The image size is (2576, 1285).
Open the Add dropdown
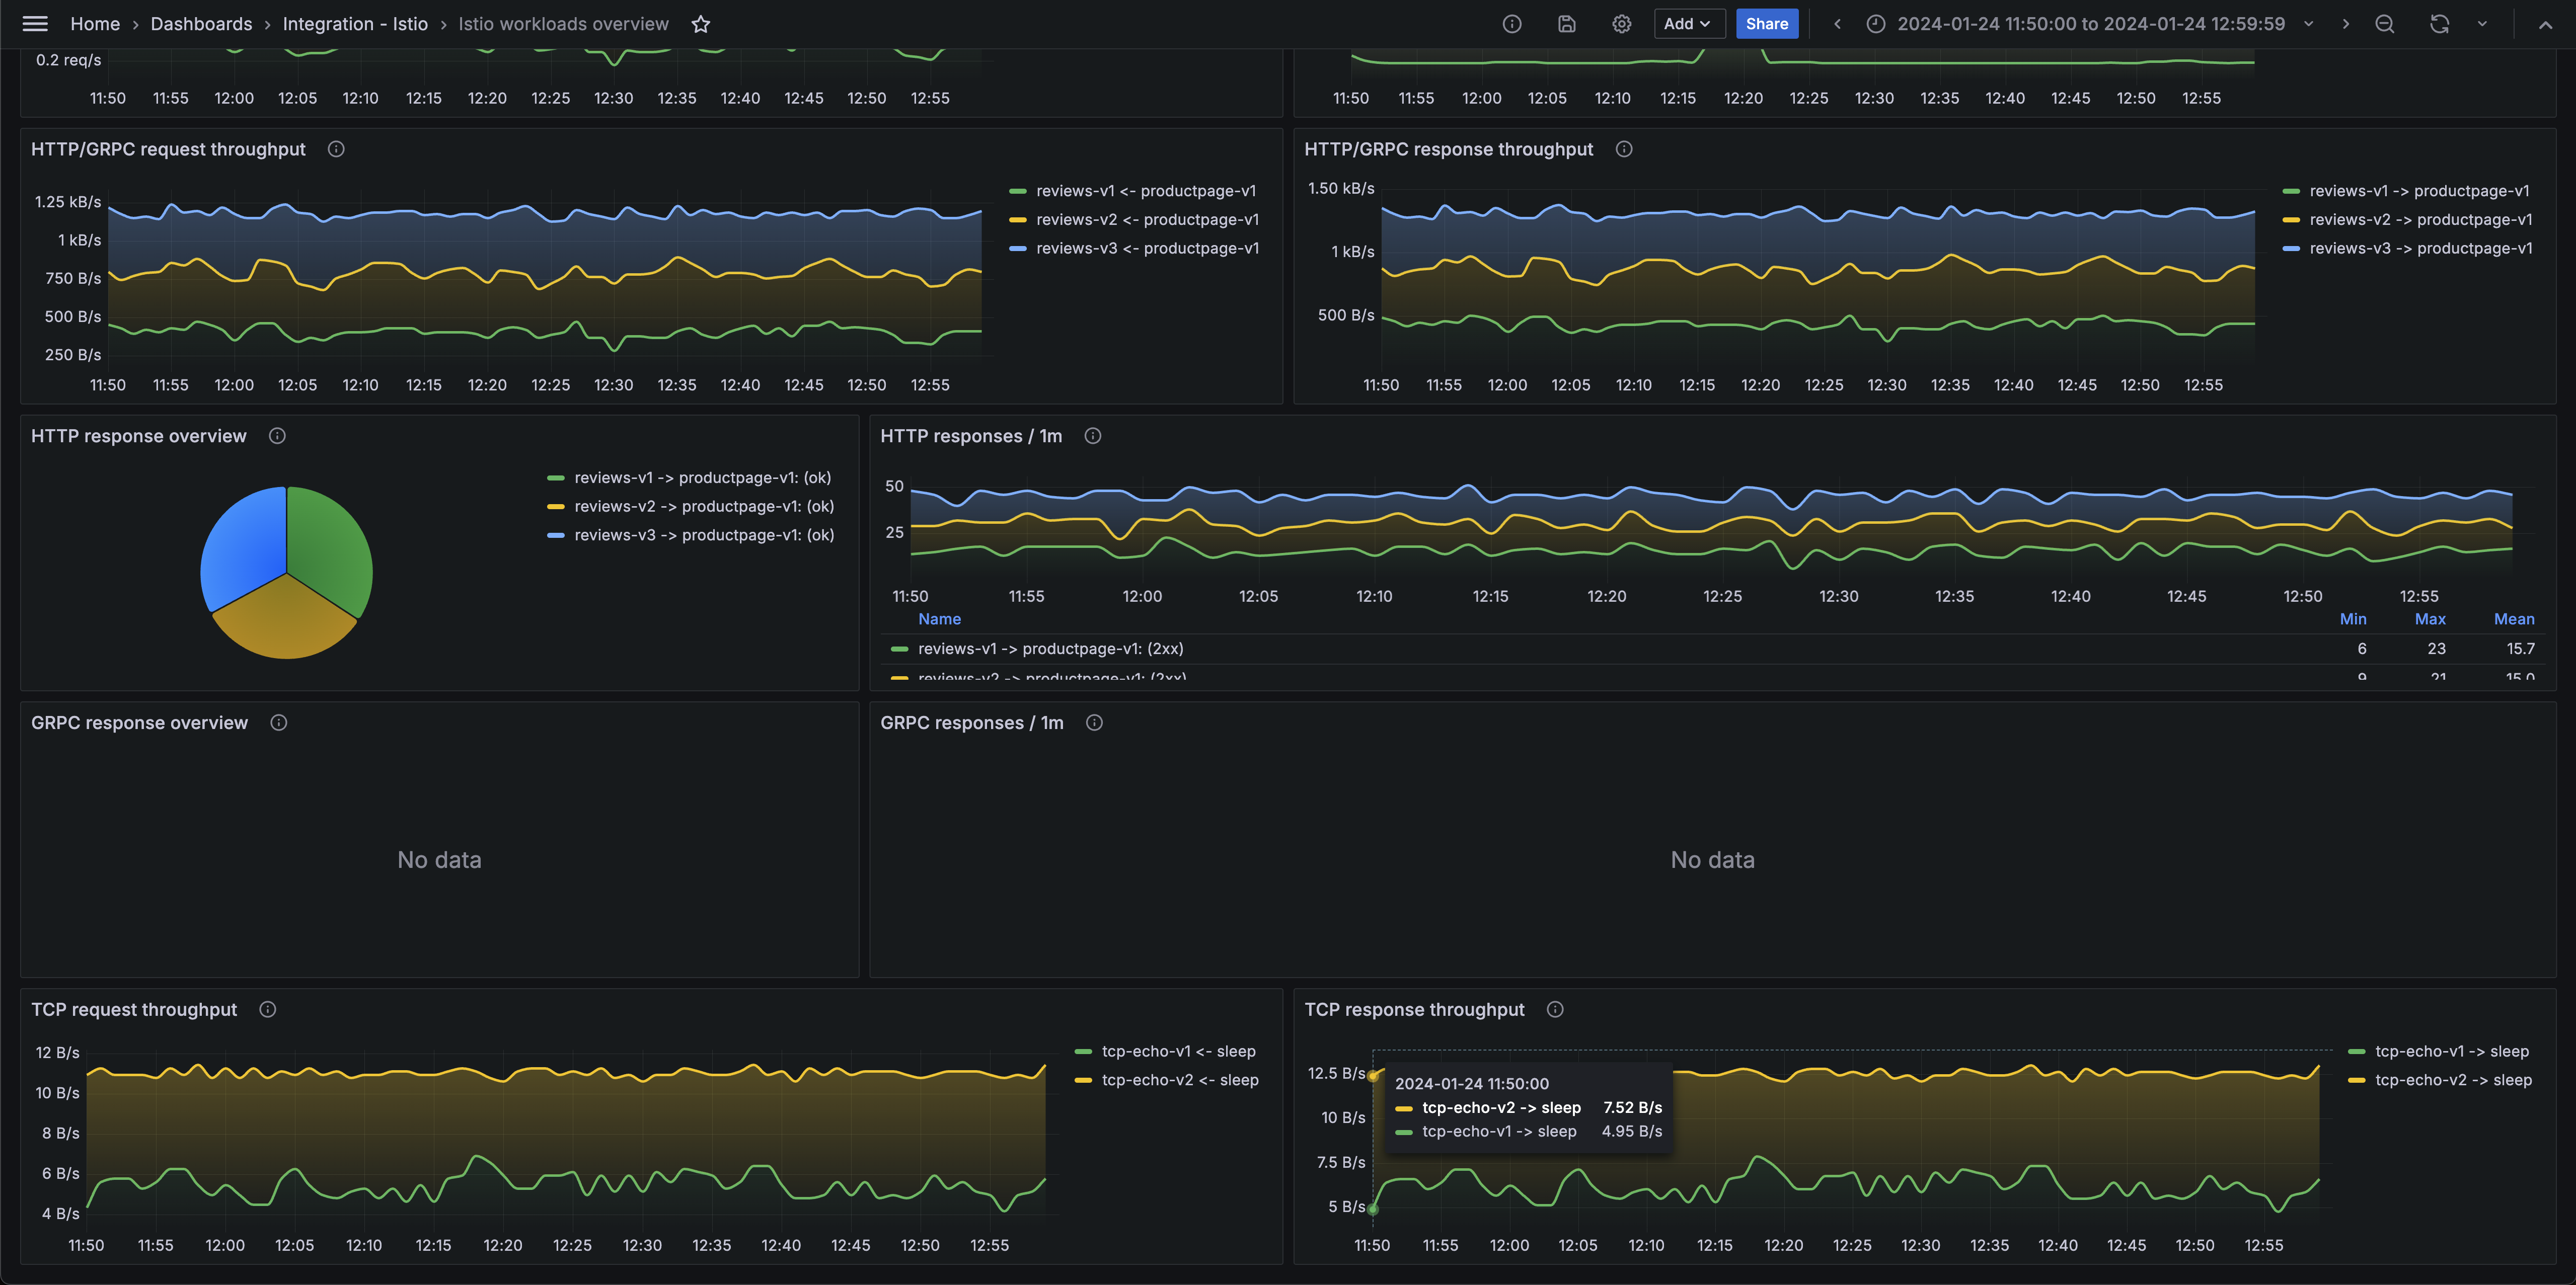tap(1688, 24)
